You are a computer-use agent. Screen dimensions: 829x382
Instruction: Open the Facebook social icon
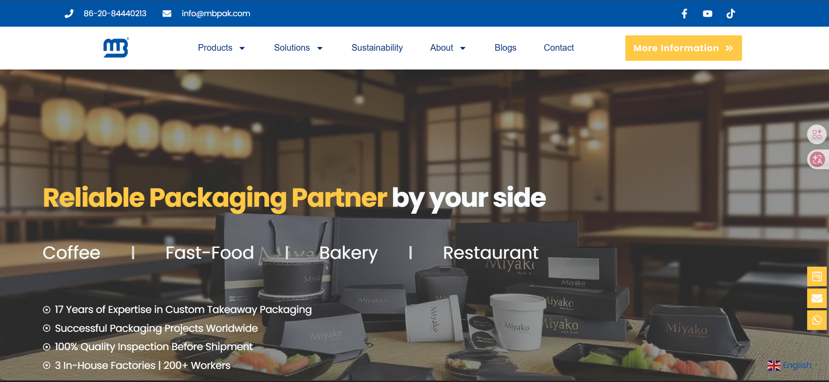(684, 14)
